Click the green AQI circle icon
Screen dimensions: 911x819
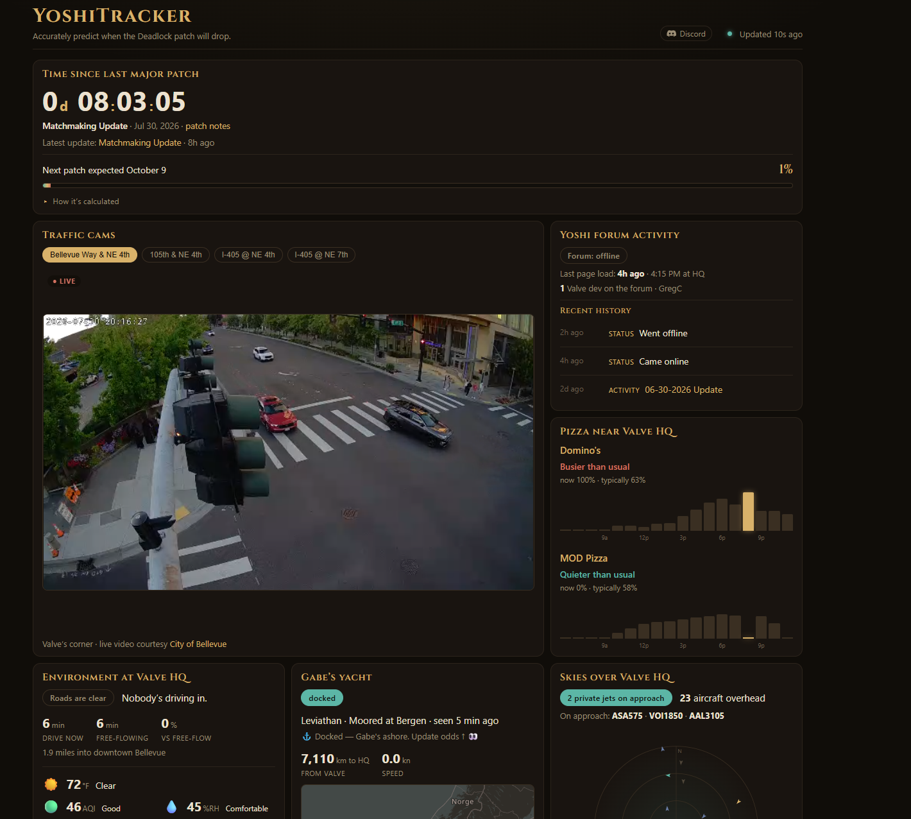(x=51, y=807)
